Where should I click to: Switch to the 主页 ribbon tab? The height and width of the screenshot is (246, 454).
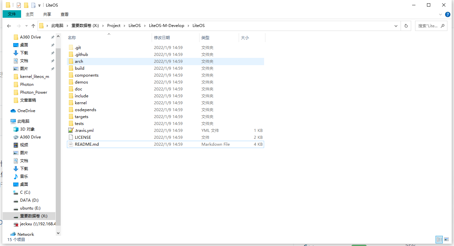pyautogui.click(x=30, y=14)
